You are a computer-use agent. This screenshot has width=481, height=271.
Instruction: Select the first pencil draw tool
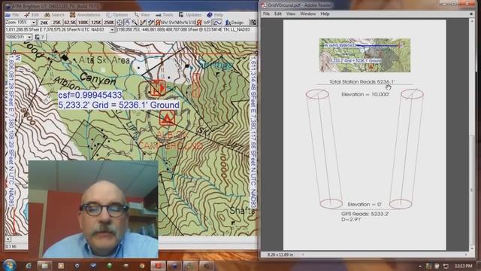pyautogui.click(x=143, y=23)
